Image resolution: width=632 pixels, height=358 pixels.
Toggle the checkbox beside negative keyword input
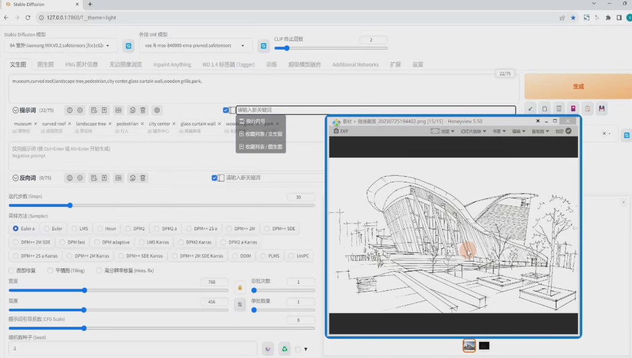(x=214, y=178)
